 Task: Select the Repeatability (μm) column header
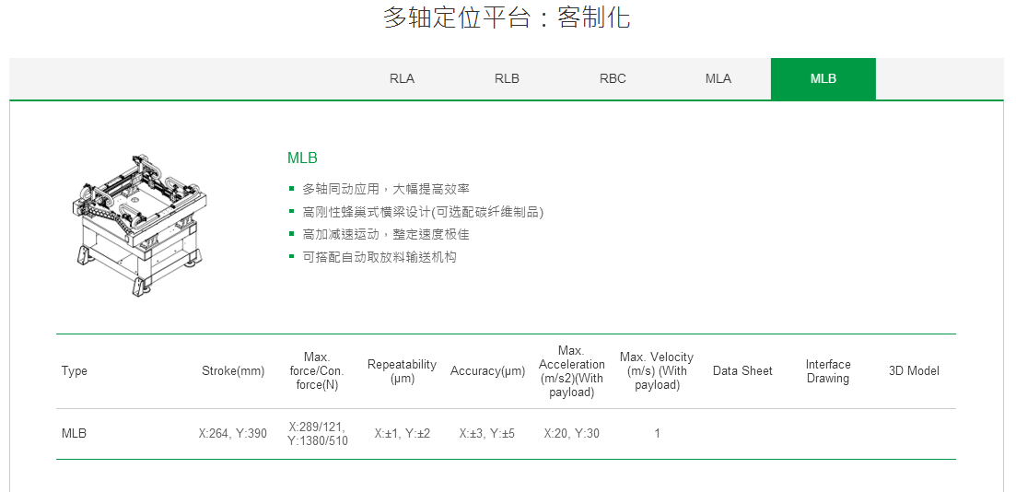[402, 371]
